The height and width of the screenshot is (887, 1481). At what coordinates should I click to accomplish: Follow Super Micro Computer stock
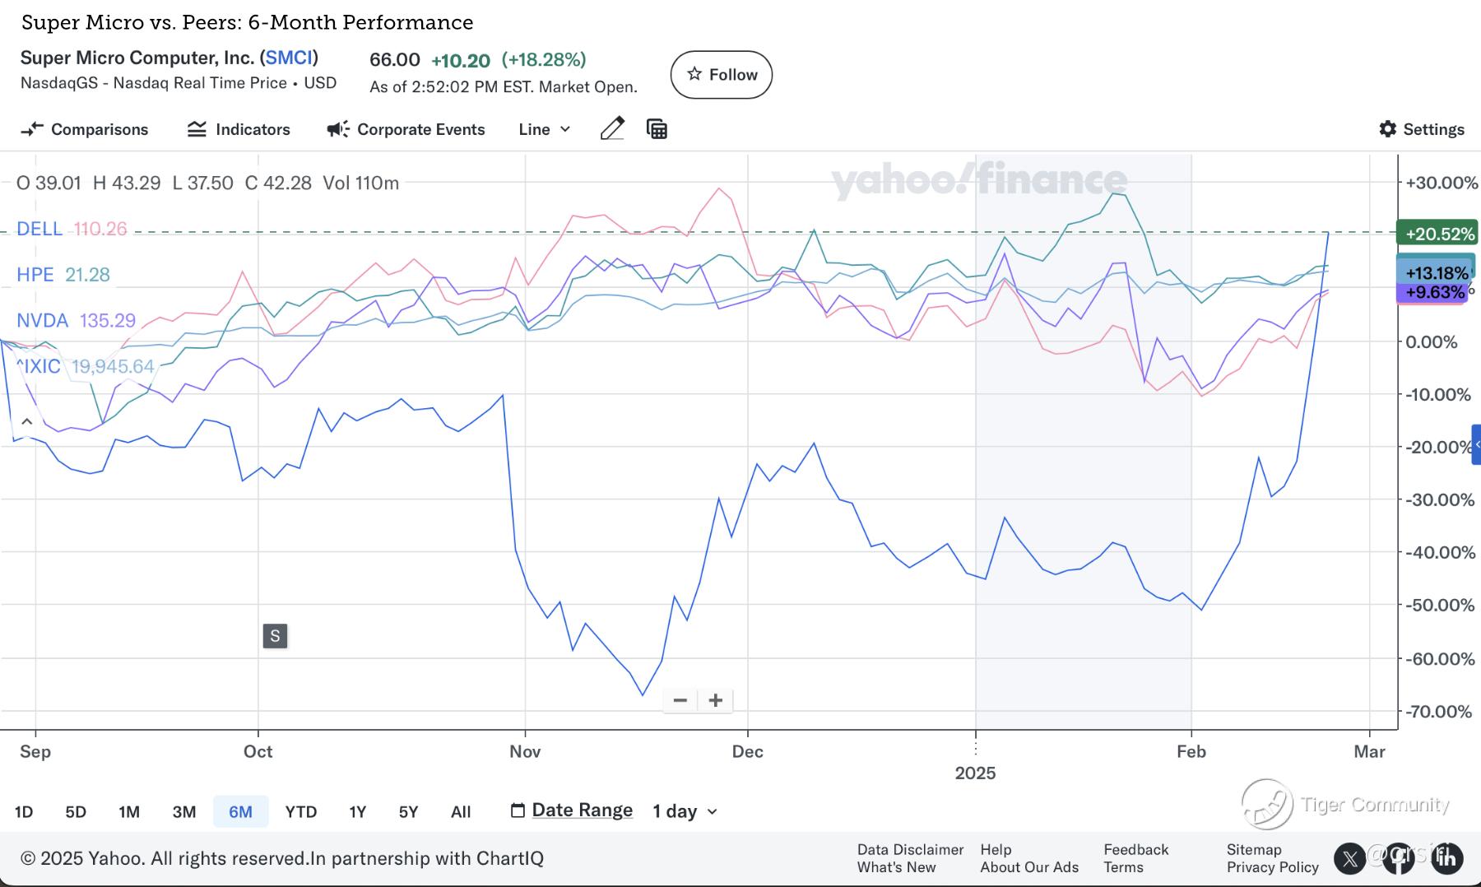tap(721, 75)
